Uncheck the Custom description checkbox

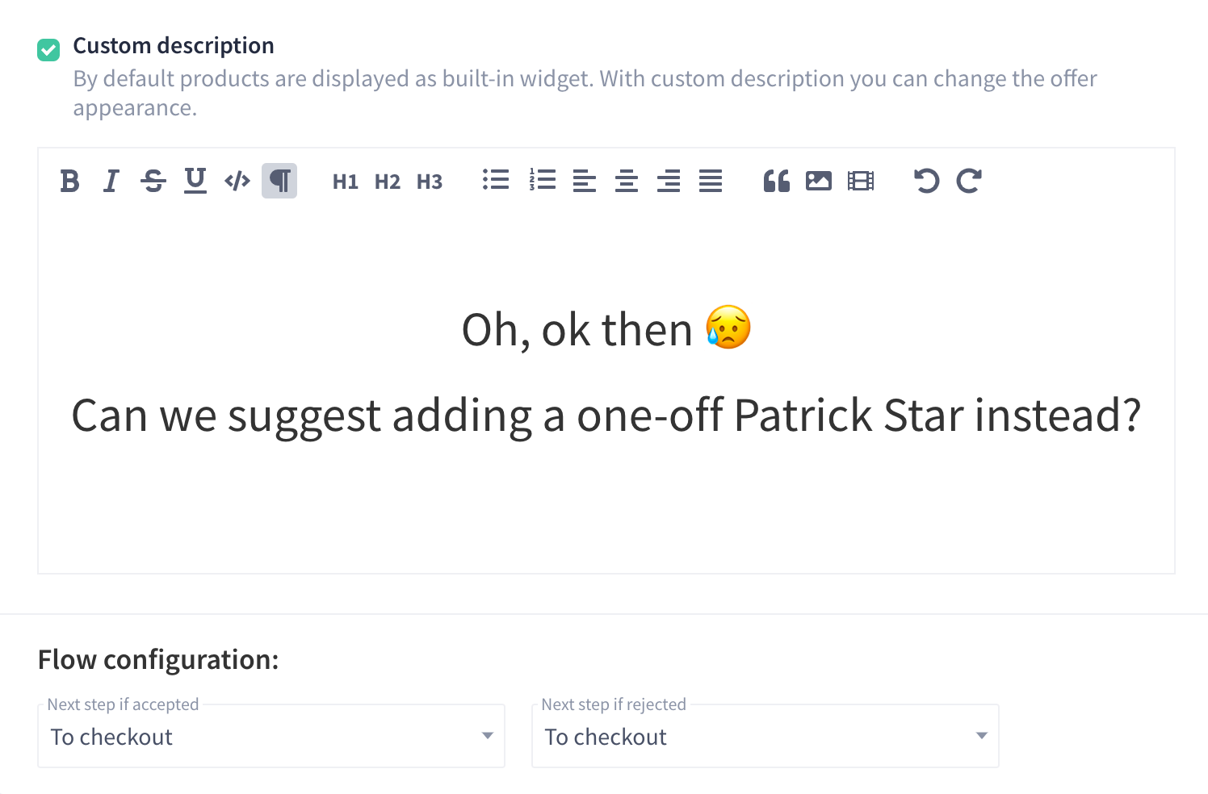[48, 50]
